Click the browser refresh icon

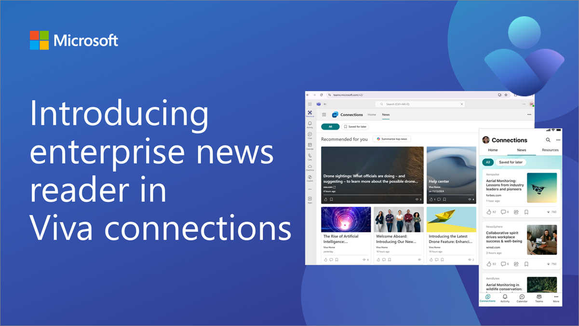[x=321, y=95]
